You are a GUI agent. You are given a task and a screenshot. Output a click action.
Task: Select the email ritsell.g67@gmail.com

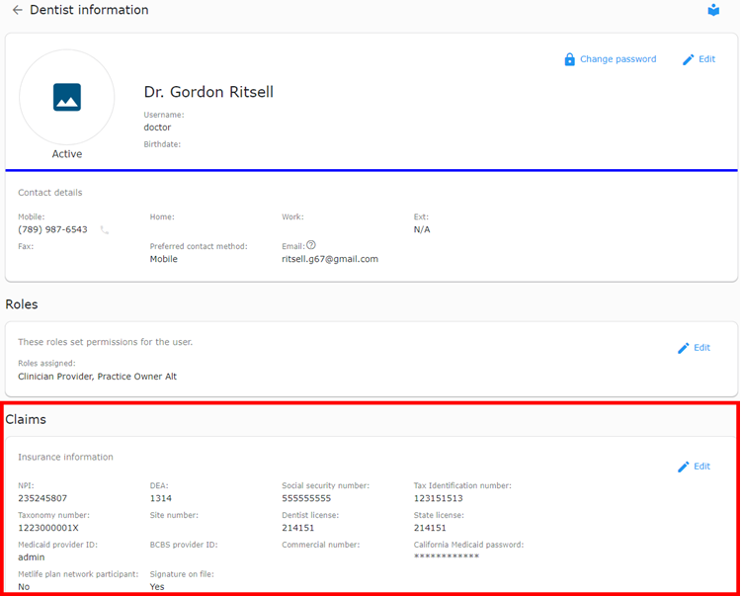330,259
